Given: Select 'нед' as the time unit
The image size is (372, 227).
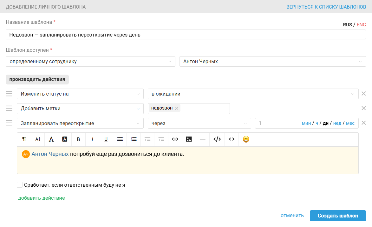Looking at the screenshot, I should [337, 123].
